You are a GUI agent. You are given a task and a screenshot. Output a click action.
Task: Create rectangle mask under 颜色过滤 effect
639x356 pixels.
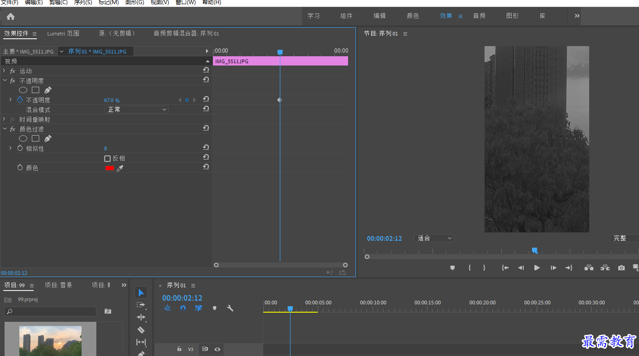[35, 138]
